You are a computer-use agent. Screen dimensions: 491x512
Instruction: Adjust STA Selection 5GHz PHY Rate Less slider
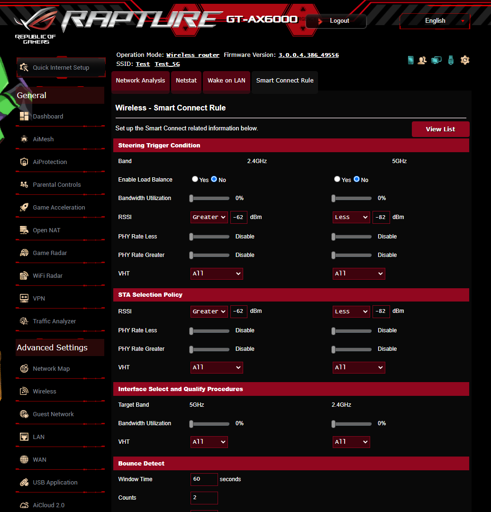(352, 331)
